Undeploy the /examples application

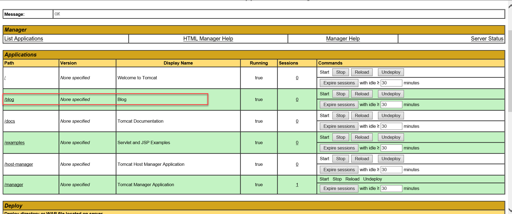[391, 137]
